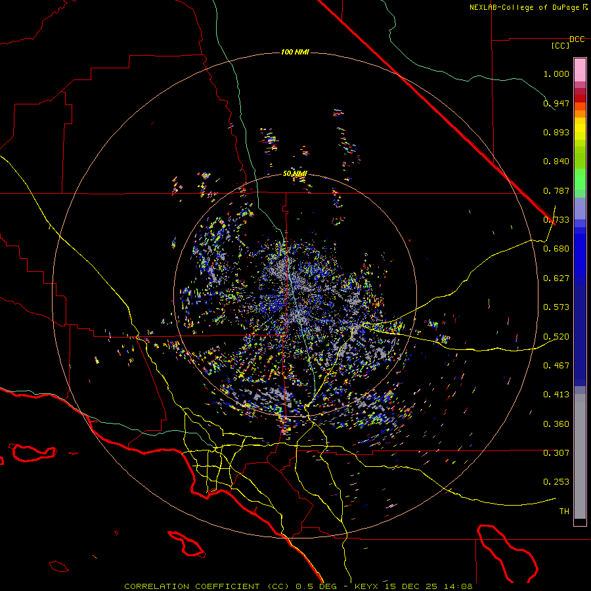The image size is (591, 591).
Task: Select the 0.413 legend value
Action: 556,395
